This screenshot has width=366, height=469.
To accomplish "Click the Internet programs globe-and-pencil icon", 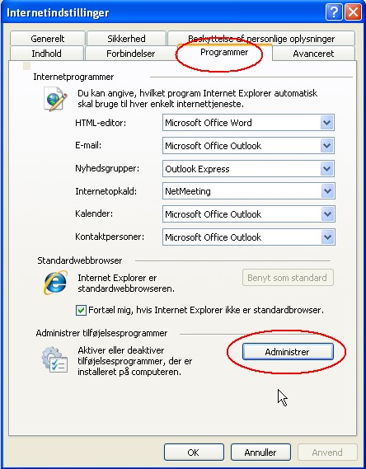I will 55,99.
